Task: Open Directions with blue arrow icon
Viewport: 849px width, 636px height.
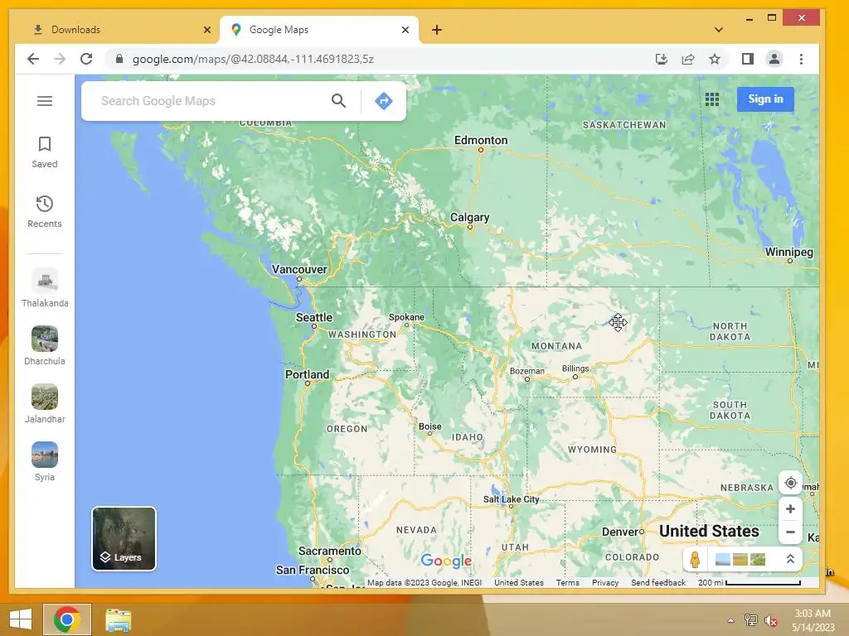Action: click(x=383, y=100)
